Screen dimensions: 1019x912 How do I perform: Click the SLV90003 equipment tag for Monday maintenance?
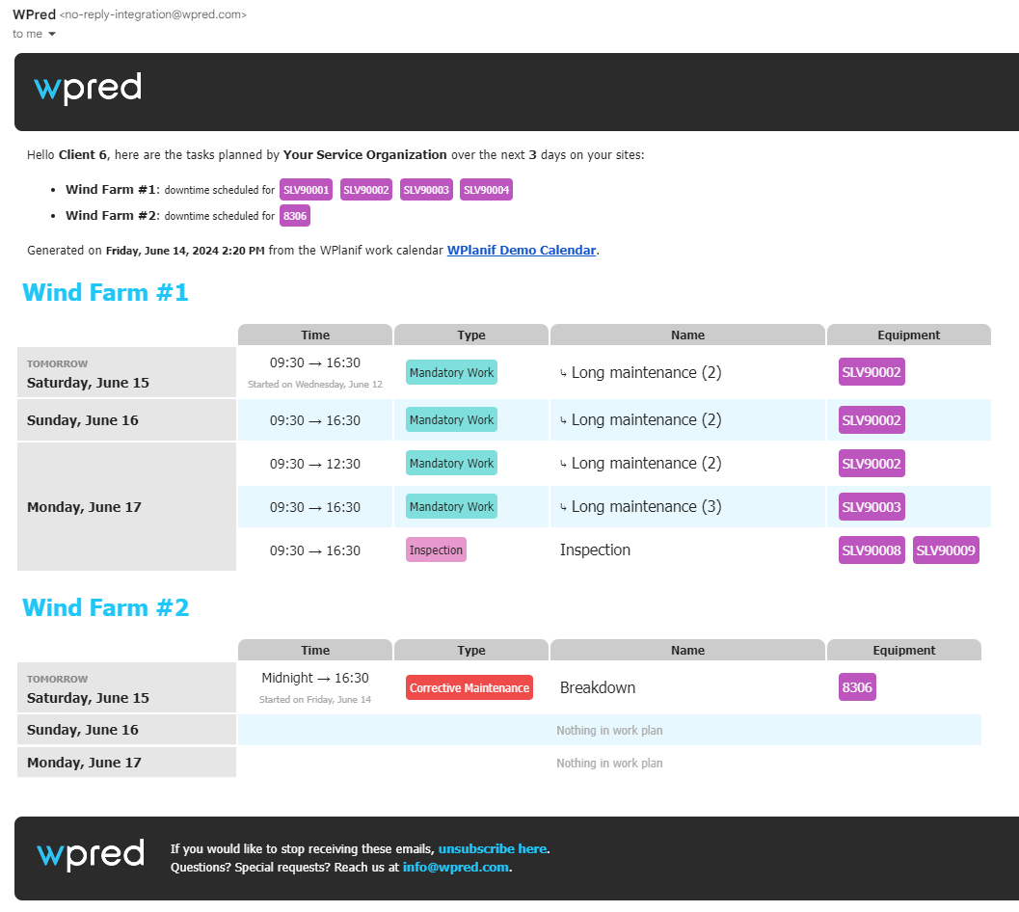coord(872,506)
